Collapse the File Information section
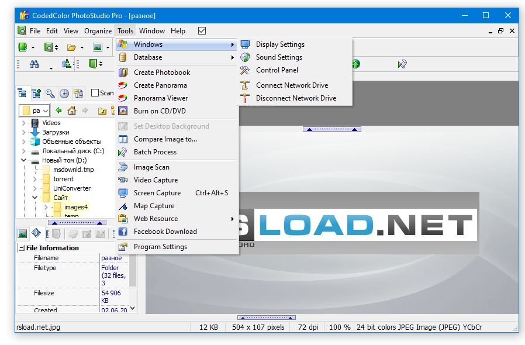Image resolution: width=525 pixels, height=345 pixels. click(x=22, y=248)
